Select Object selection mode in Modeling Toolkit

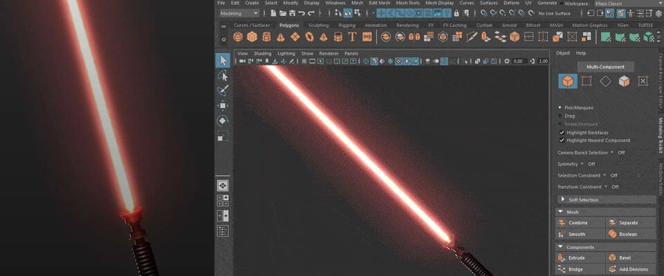pos(568,81)
